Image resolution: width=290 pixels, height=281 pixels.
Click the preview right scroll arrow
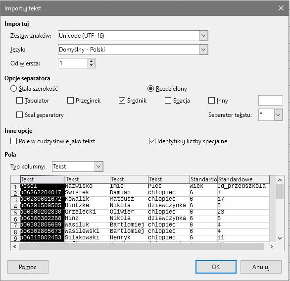tap(271, 246)
